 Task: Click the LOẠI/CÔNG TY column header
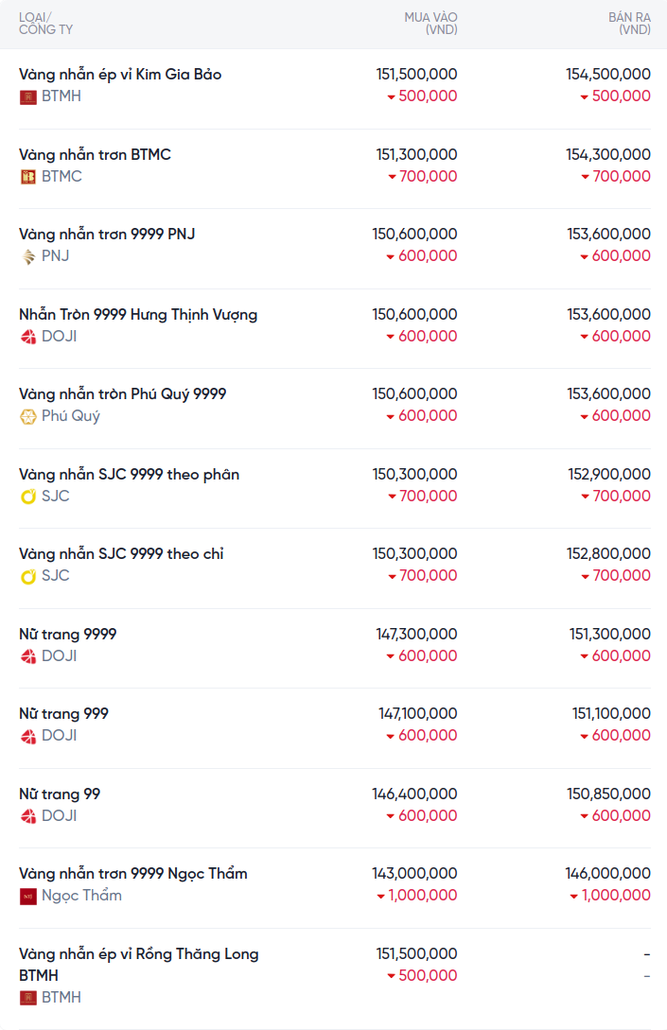[45, 24]
